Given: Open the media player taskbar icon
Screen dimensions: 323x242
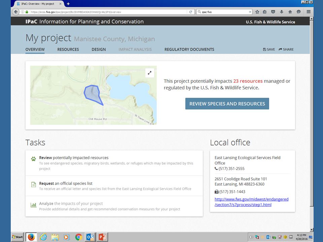Looking at the screenshot, I should pyautogui.click(x=67, y=237).
